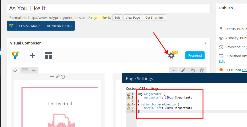Screen dimensions: 247x127
Task: Add a column with the row plus tab
Action: 34,70
